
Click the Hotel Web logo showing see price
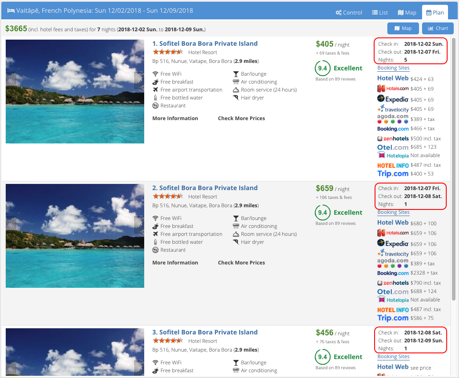point(393,367)
